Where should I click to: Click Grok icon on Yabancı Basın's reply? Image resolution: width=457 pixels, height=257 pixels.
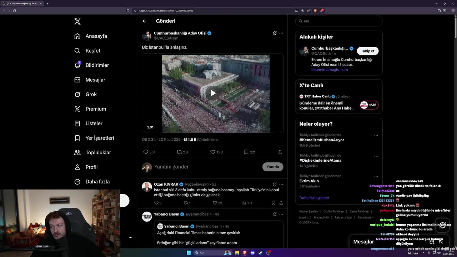[x=275, y=214]
